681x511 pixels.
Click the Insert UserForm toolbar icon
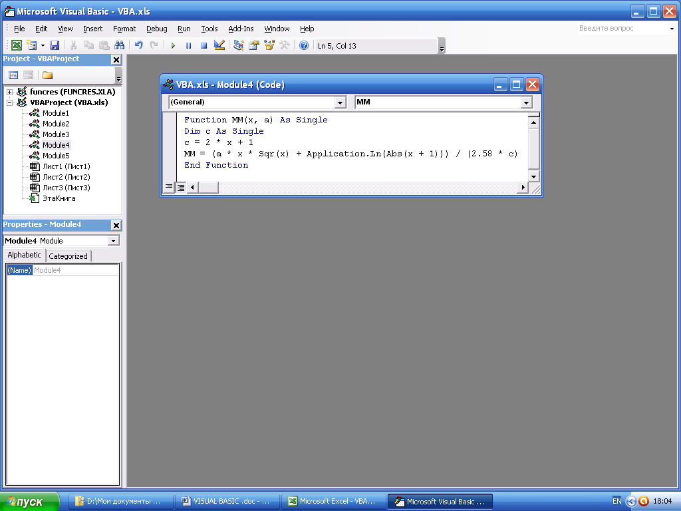pos(32,45)
